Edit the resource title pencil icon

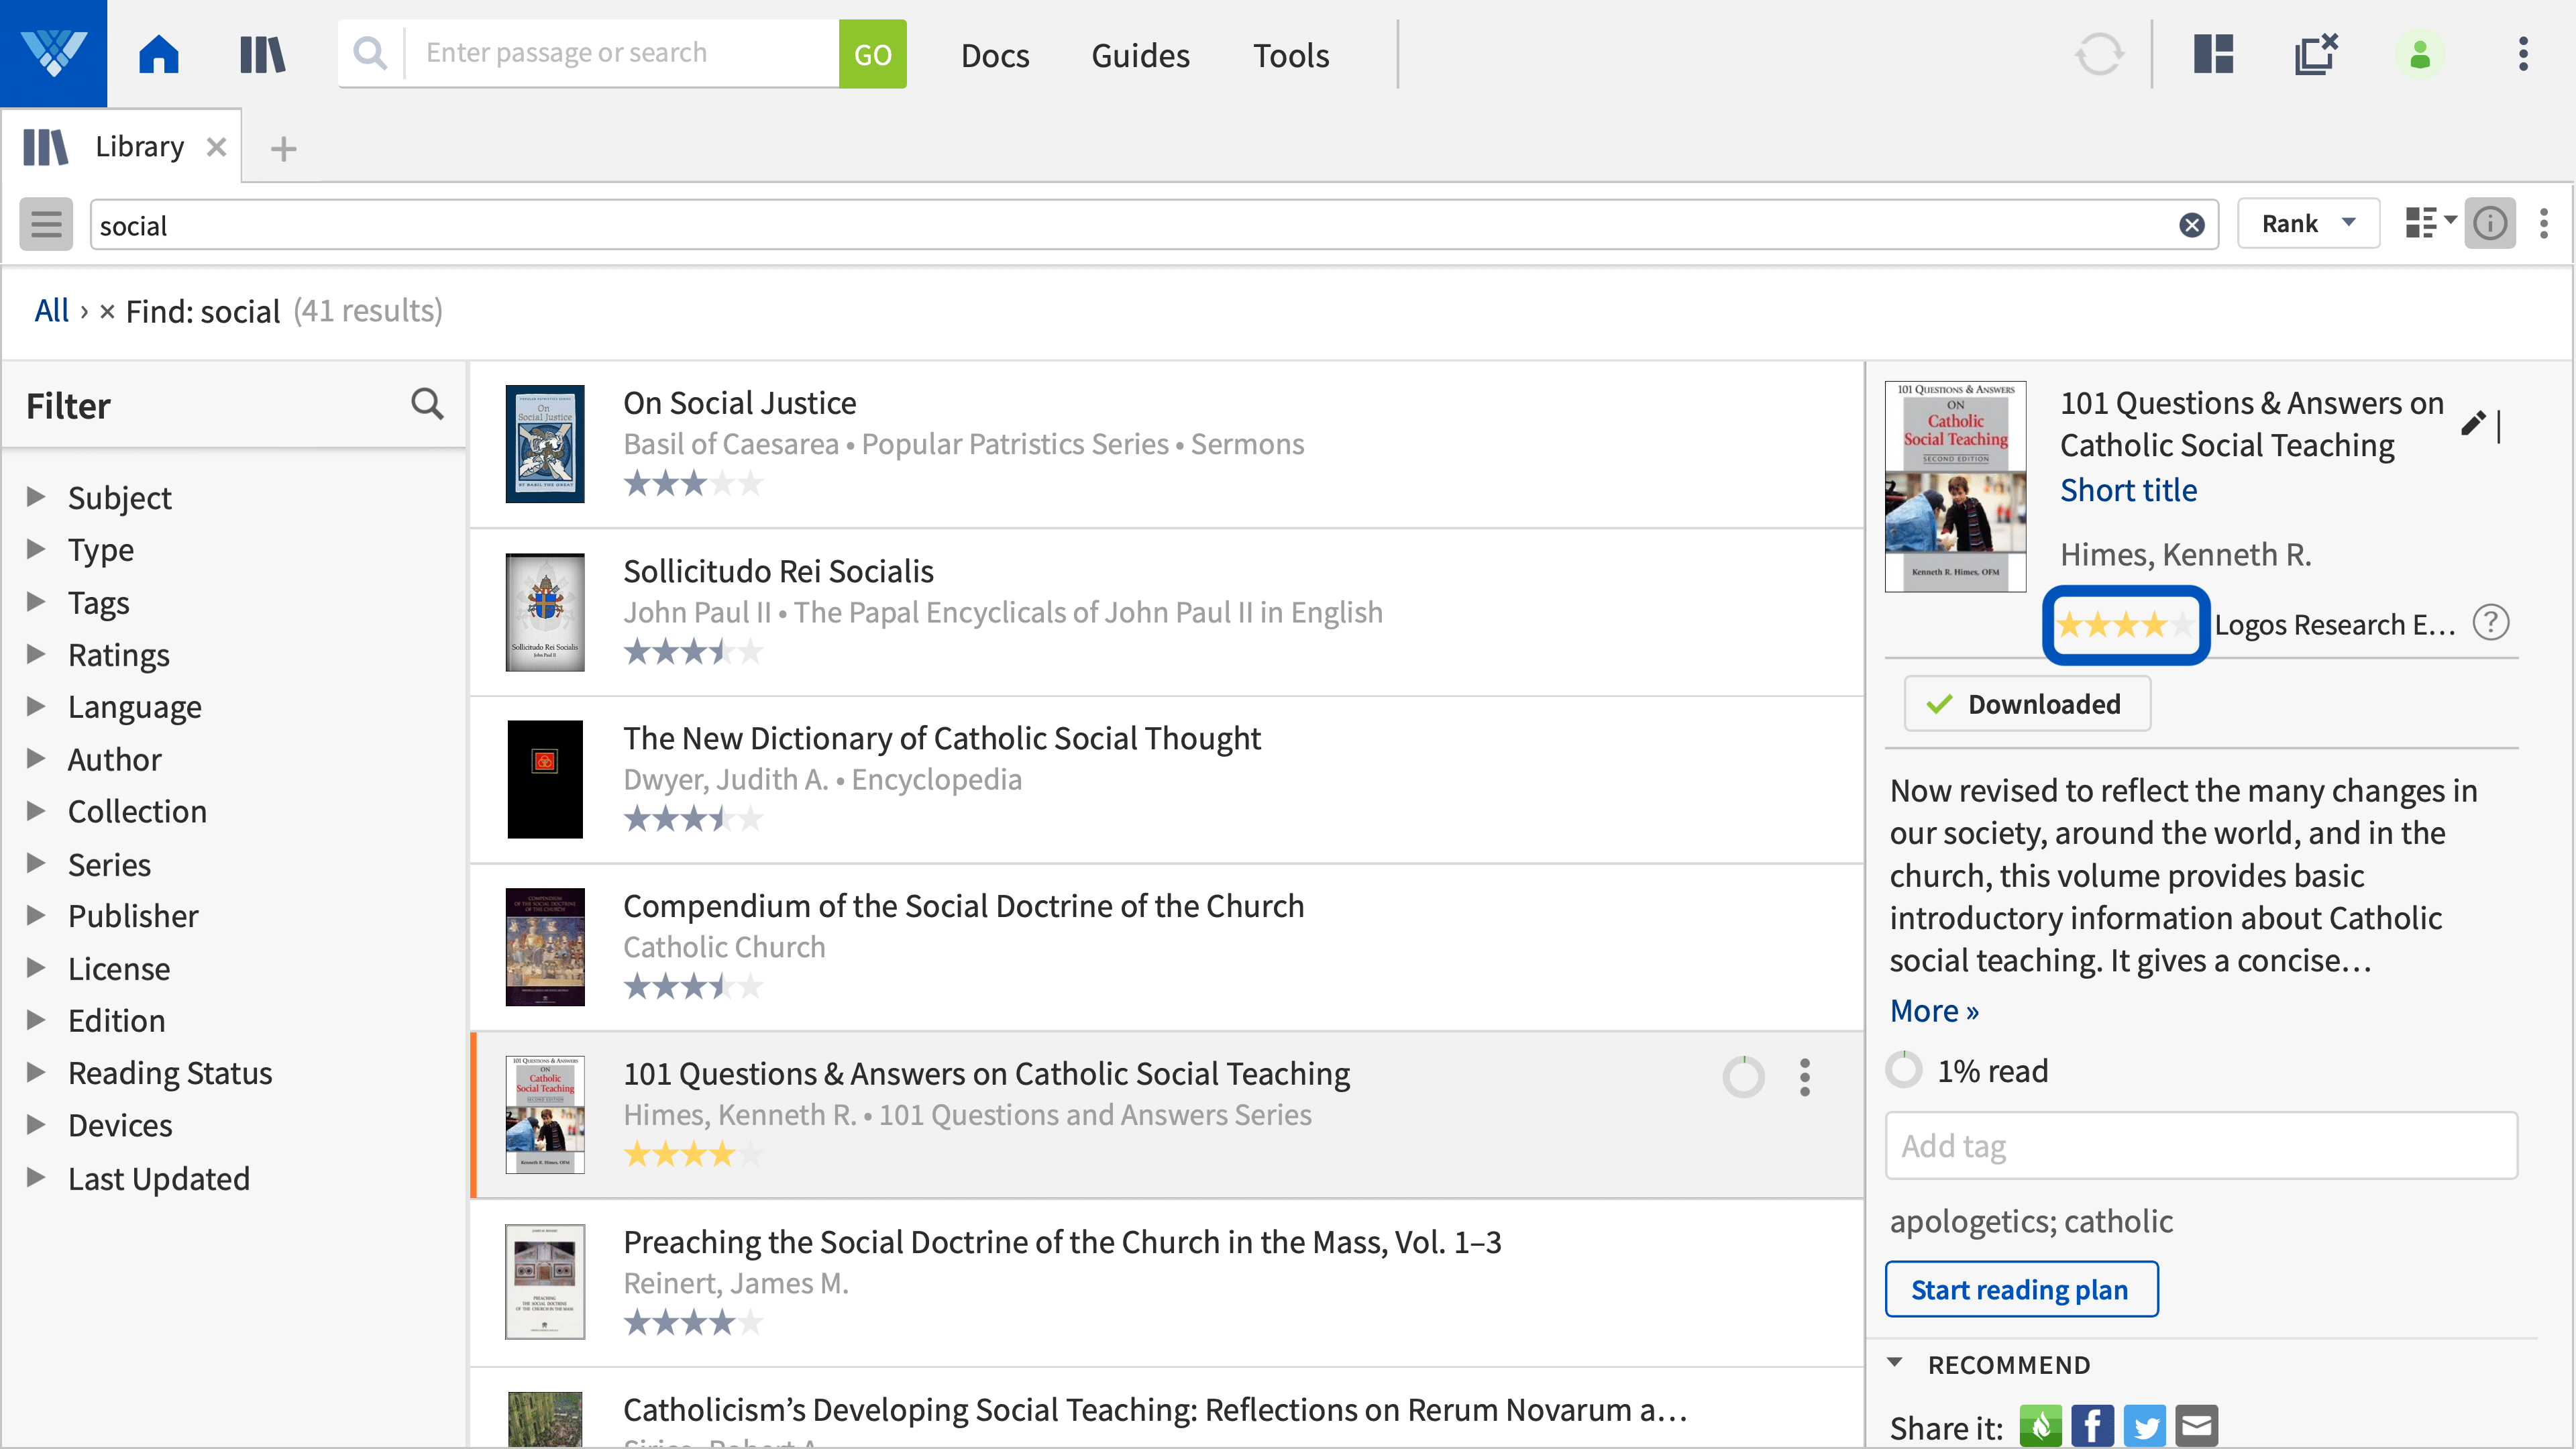tap(2473, 423)
